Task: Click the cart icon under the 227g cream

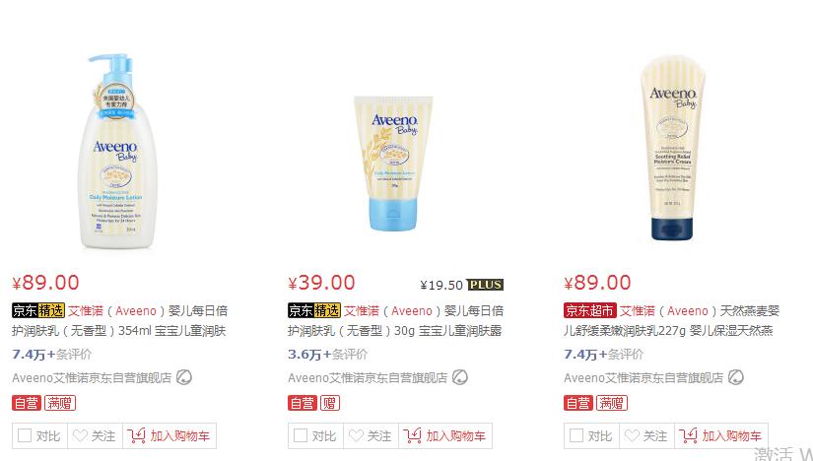Action: point(688,435)
